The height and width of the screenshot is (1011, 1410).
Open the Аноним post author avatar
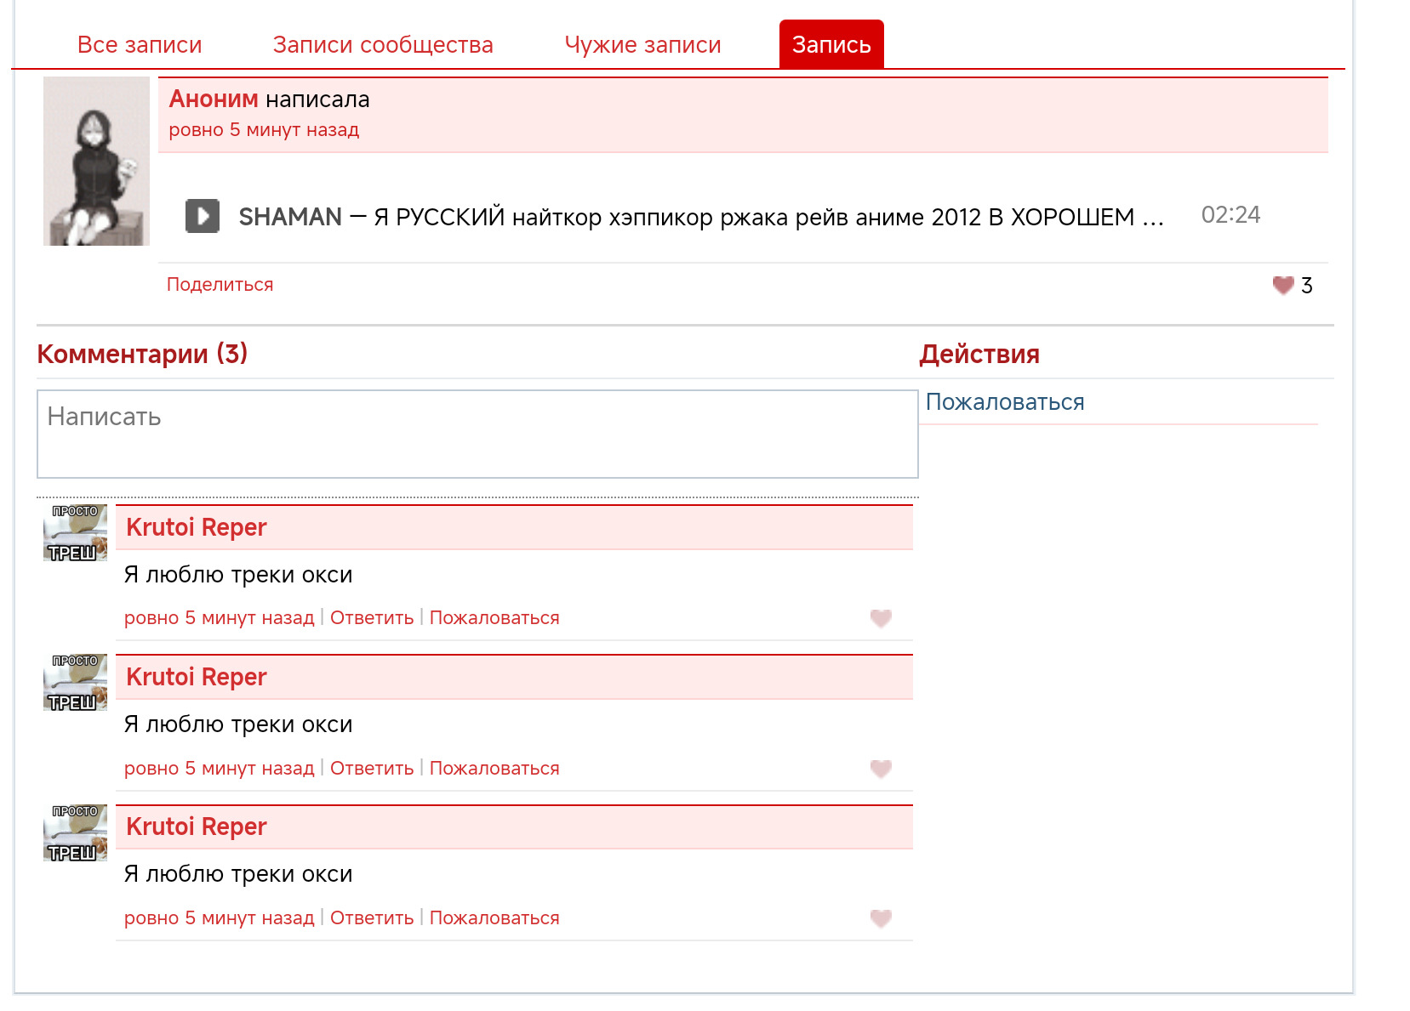pos(96,162)
